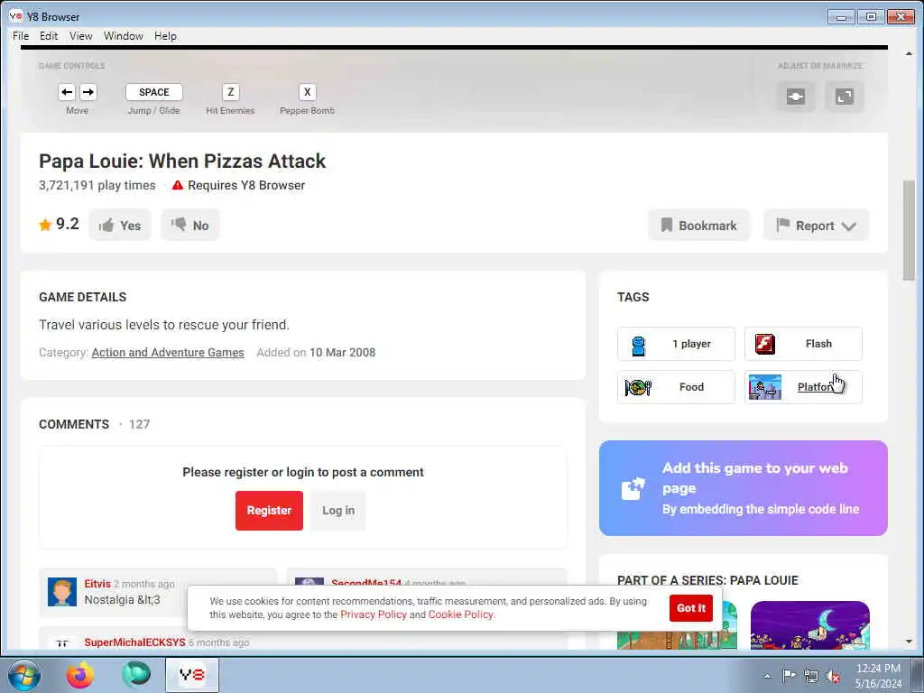Image resolution: width=924 pixels, height=693 pixels.
Task: Click the adjust game size icon
Action: [x=796, y=96]
